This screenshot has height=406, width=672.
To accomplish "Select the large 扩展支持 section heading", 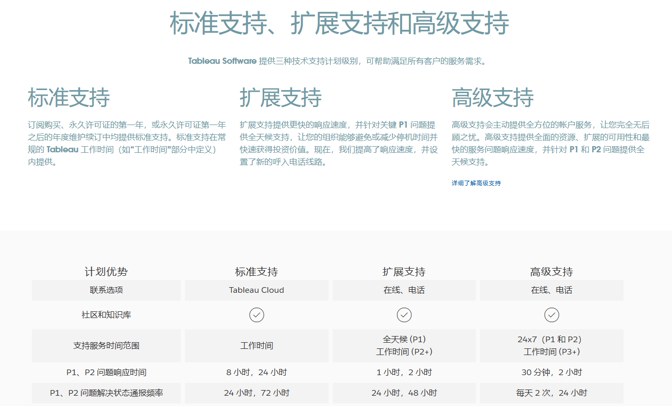I will click(x=281, y=98).
